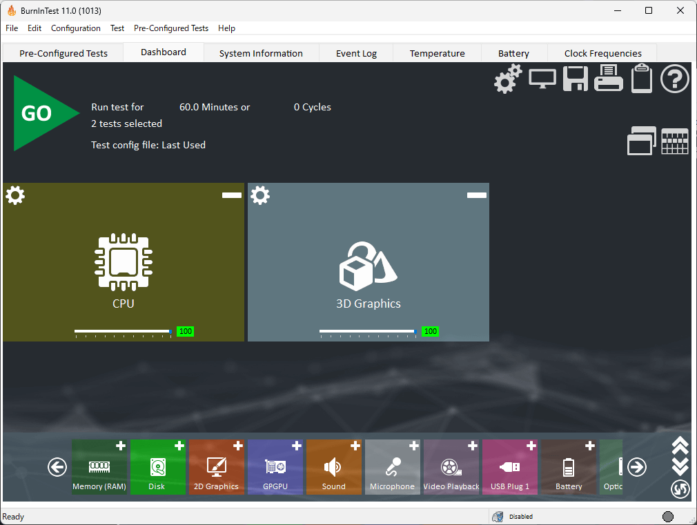
Task: Click the monitor display icon
Action: [542, 79]
